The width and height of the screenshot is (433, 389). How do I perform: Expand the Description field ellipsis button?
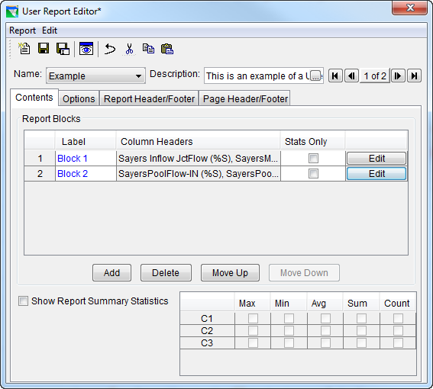click(315, 76)
